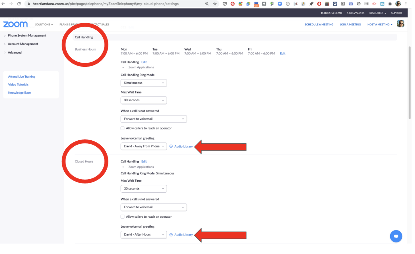Reload the page with the refresh icon

tap(19, 4)
